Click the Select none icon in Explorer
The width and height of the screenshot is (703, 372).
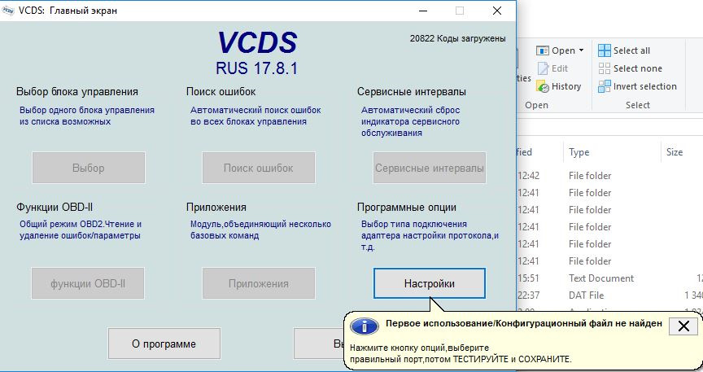coord(604,68)
